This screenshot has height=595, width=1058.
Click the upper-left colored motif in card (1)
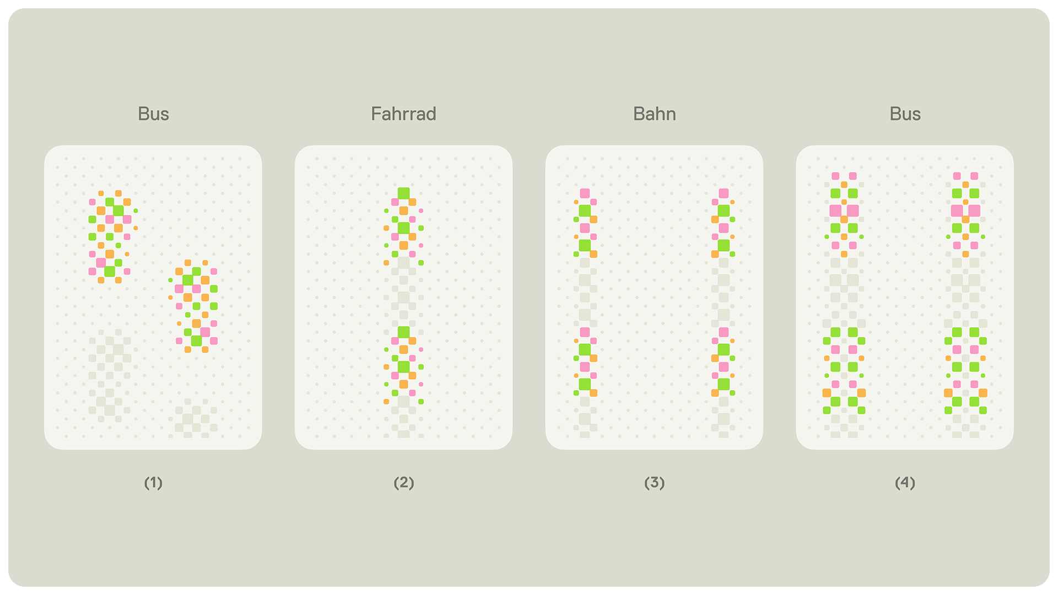(110, 237)
